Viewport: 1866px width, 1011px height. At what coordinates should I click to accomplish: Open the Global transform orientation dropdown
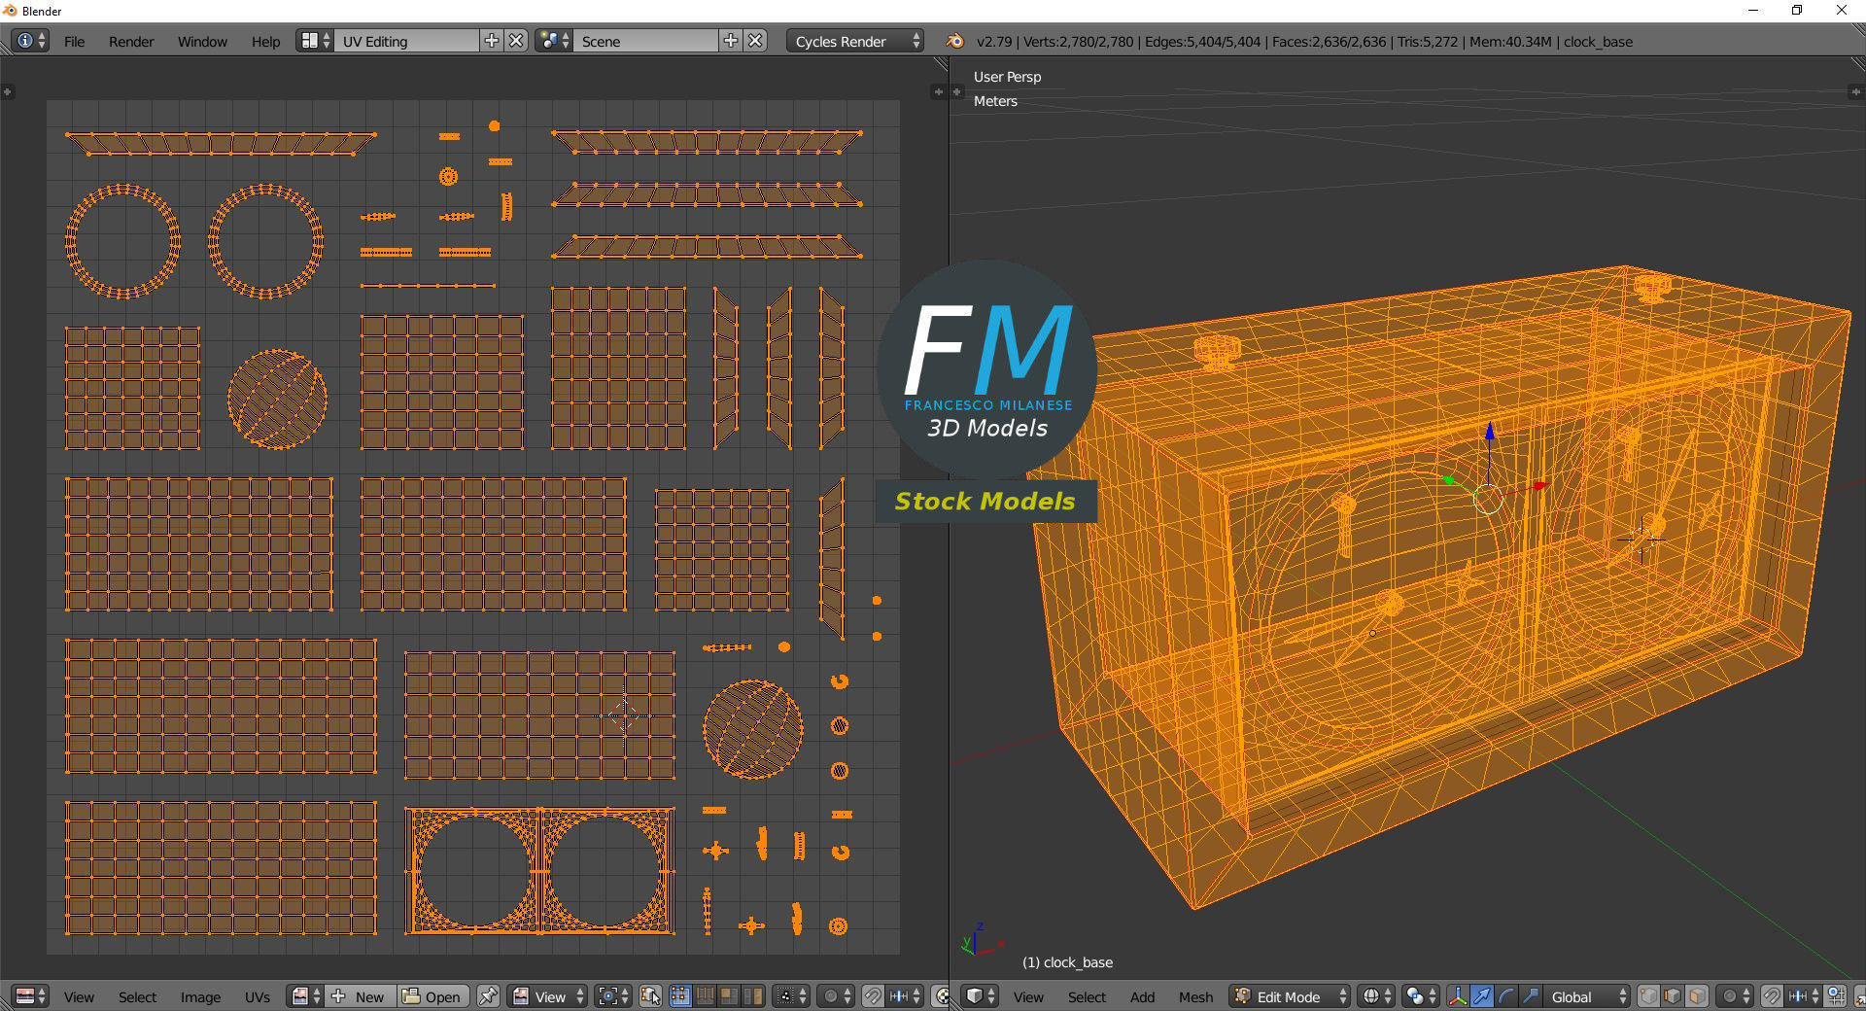pos(1586,996)
